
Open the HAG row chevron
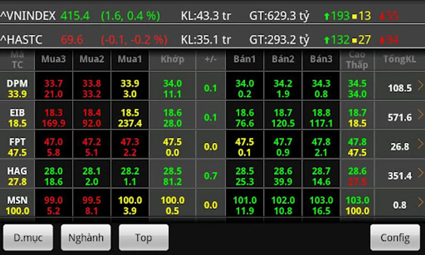(x=420, y=173)
